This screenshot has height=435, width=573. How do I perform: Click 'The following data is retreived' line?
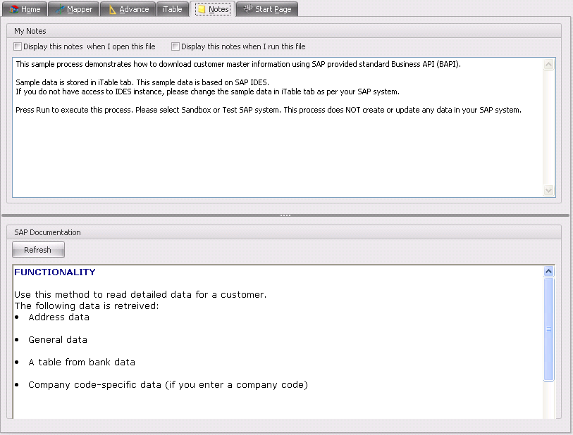pos(87,306)
